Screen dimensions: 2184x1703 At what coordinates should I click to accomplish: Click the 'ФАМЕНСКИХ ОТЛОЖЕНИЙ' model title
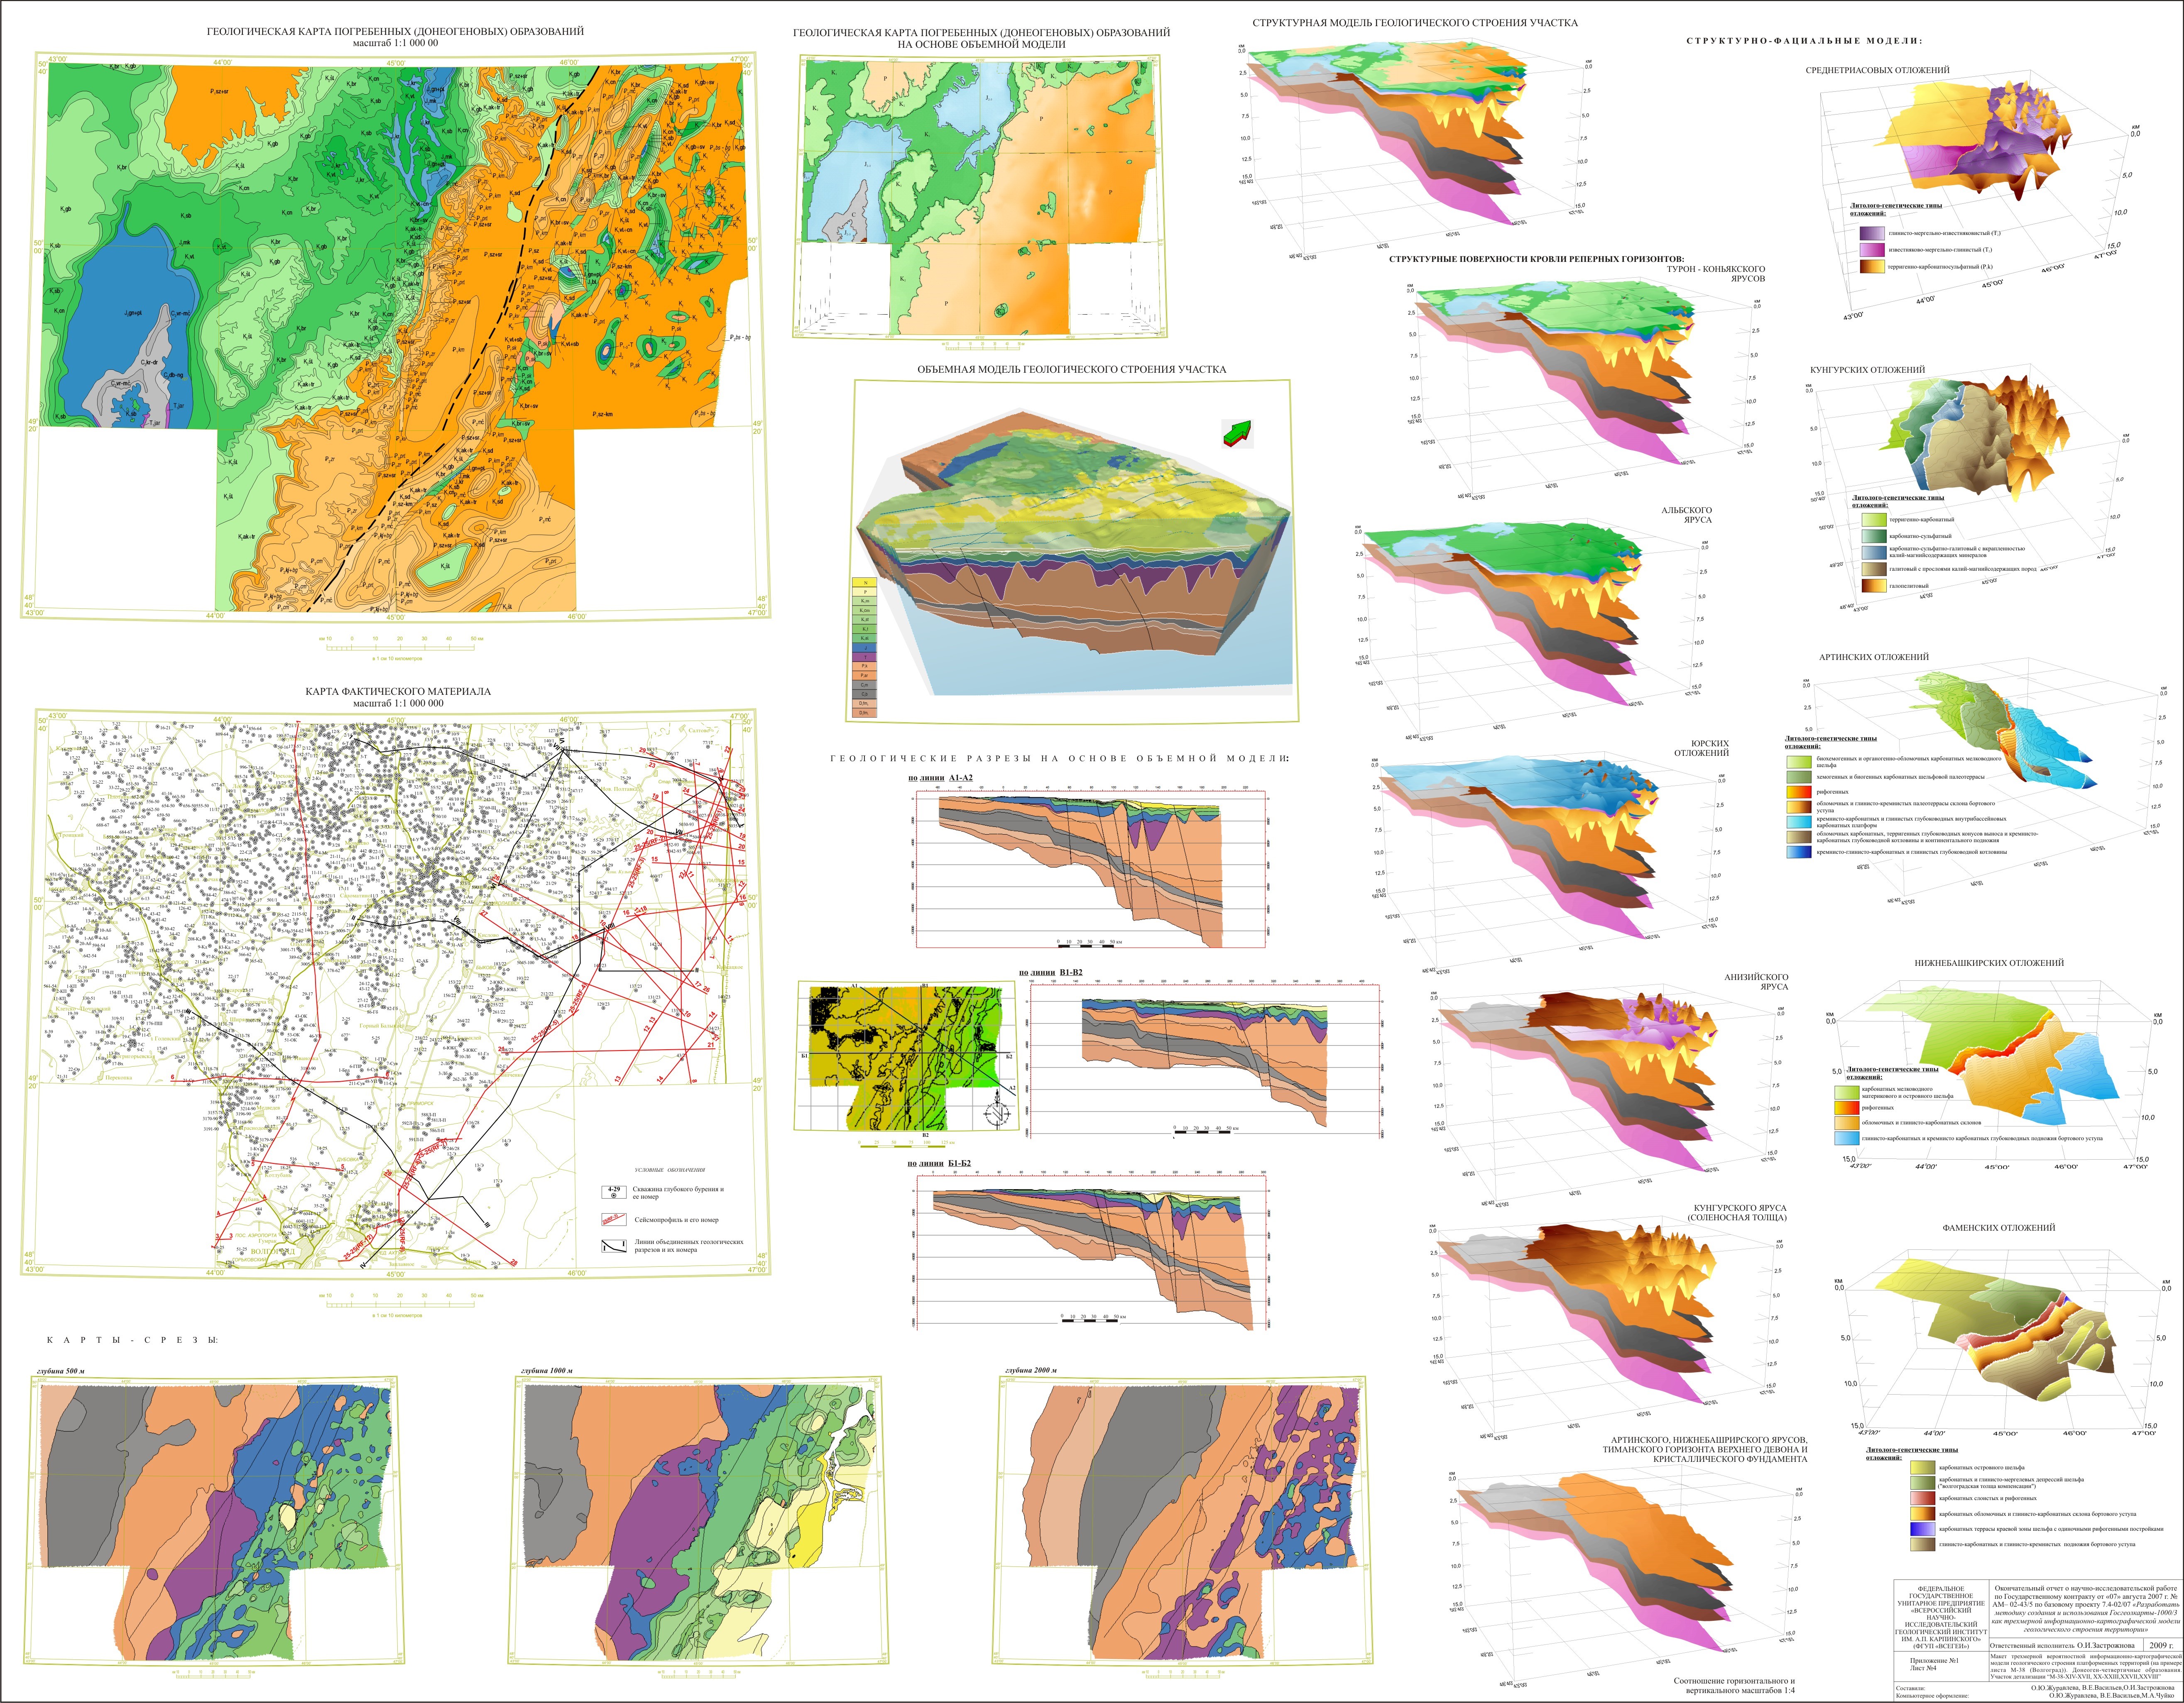[1998, 1228]
